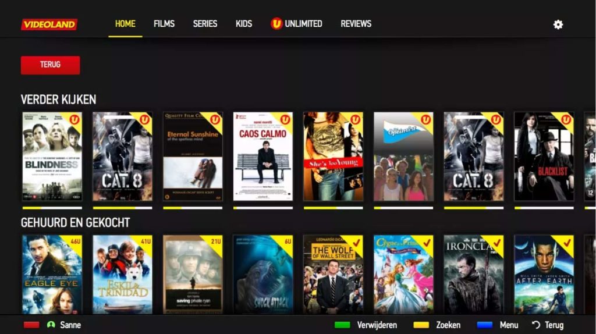Click the yellow Zoeken color key
596x334 pixels.
421,325
